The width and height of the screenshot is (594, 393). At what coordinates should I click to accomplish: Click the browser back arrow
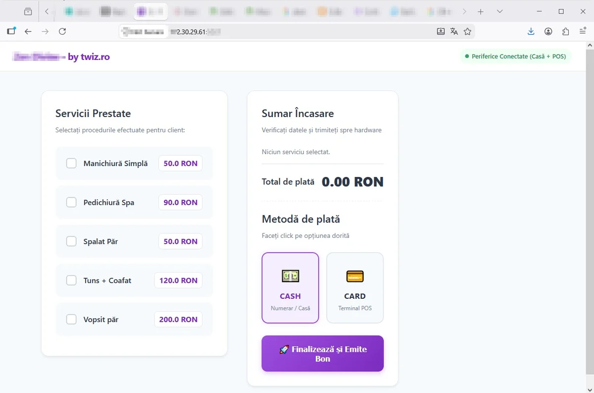pos(28,32)
